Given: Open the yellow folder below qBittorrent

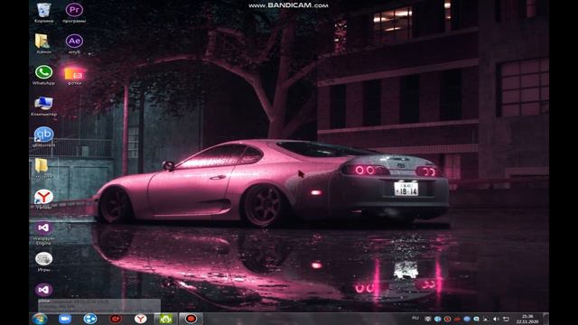Looking at the screenshot, I should click(x=43, y=168).
